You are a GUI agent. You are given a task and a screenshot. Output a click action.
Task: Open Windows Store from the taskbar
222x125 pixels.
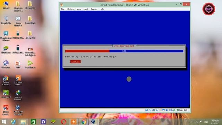point(33,122)
